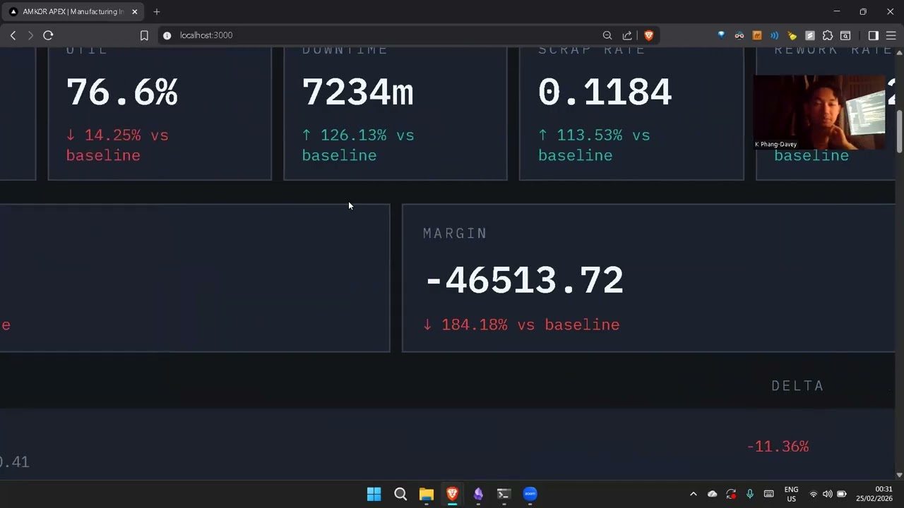Click the page's vertical scrollbar thumb
The image size is (904, 508).
tap(899, 131)
